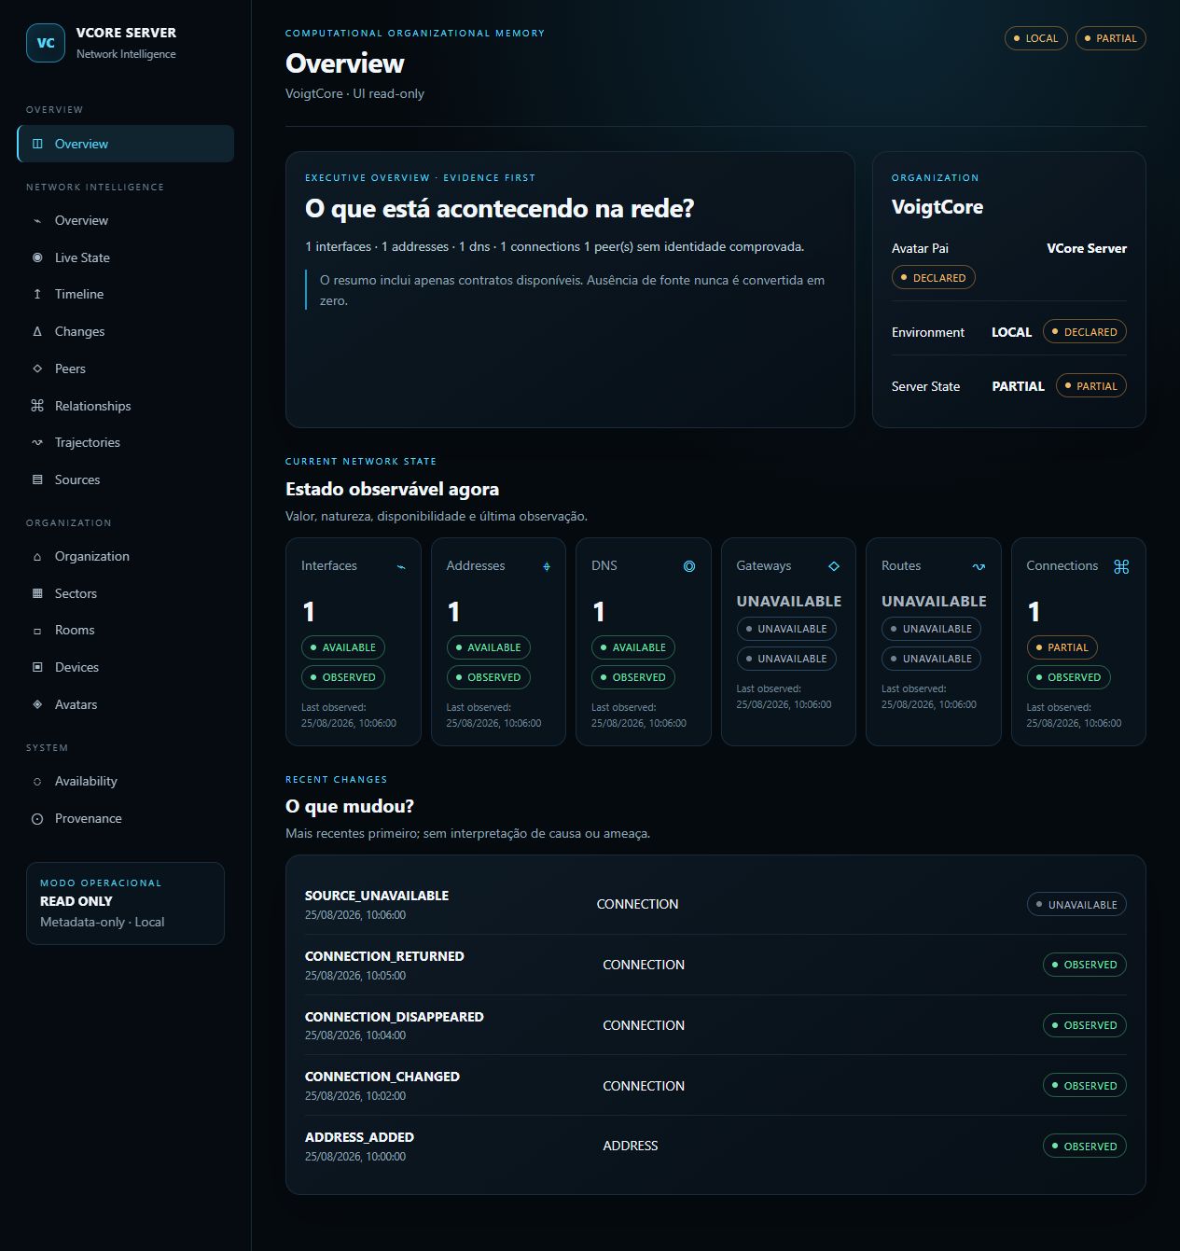Click the Peers diamond icon
1180x1251 pixels.
(37, 368)
